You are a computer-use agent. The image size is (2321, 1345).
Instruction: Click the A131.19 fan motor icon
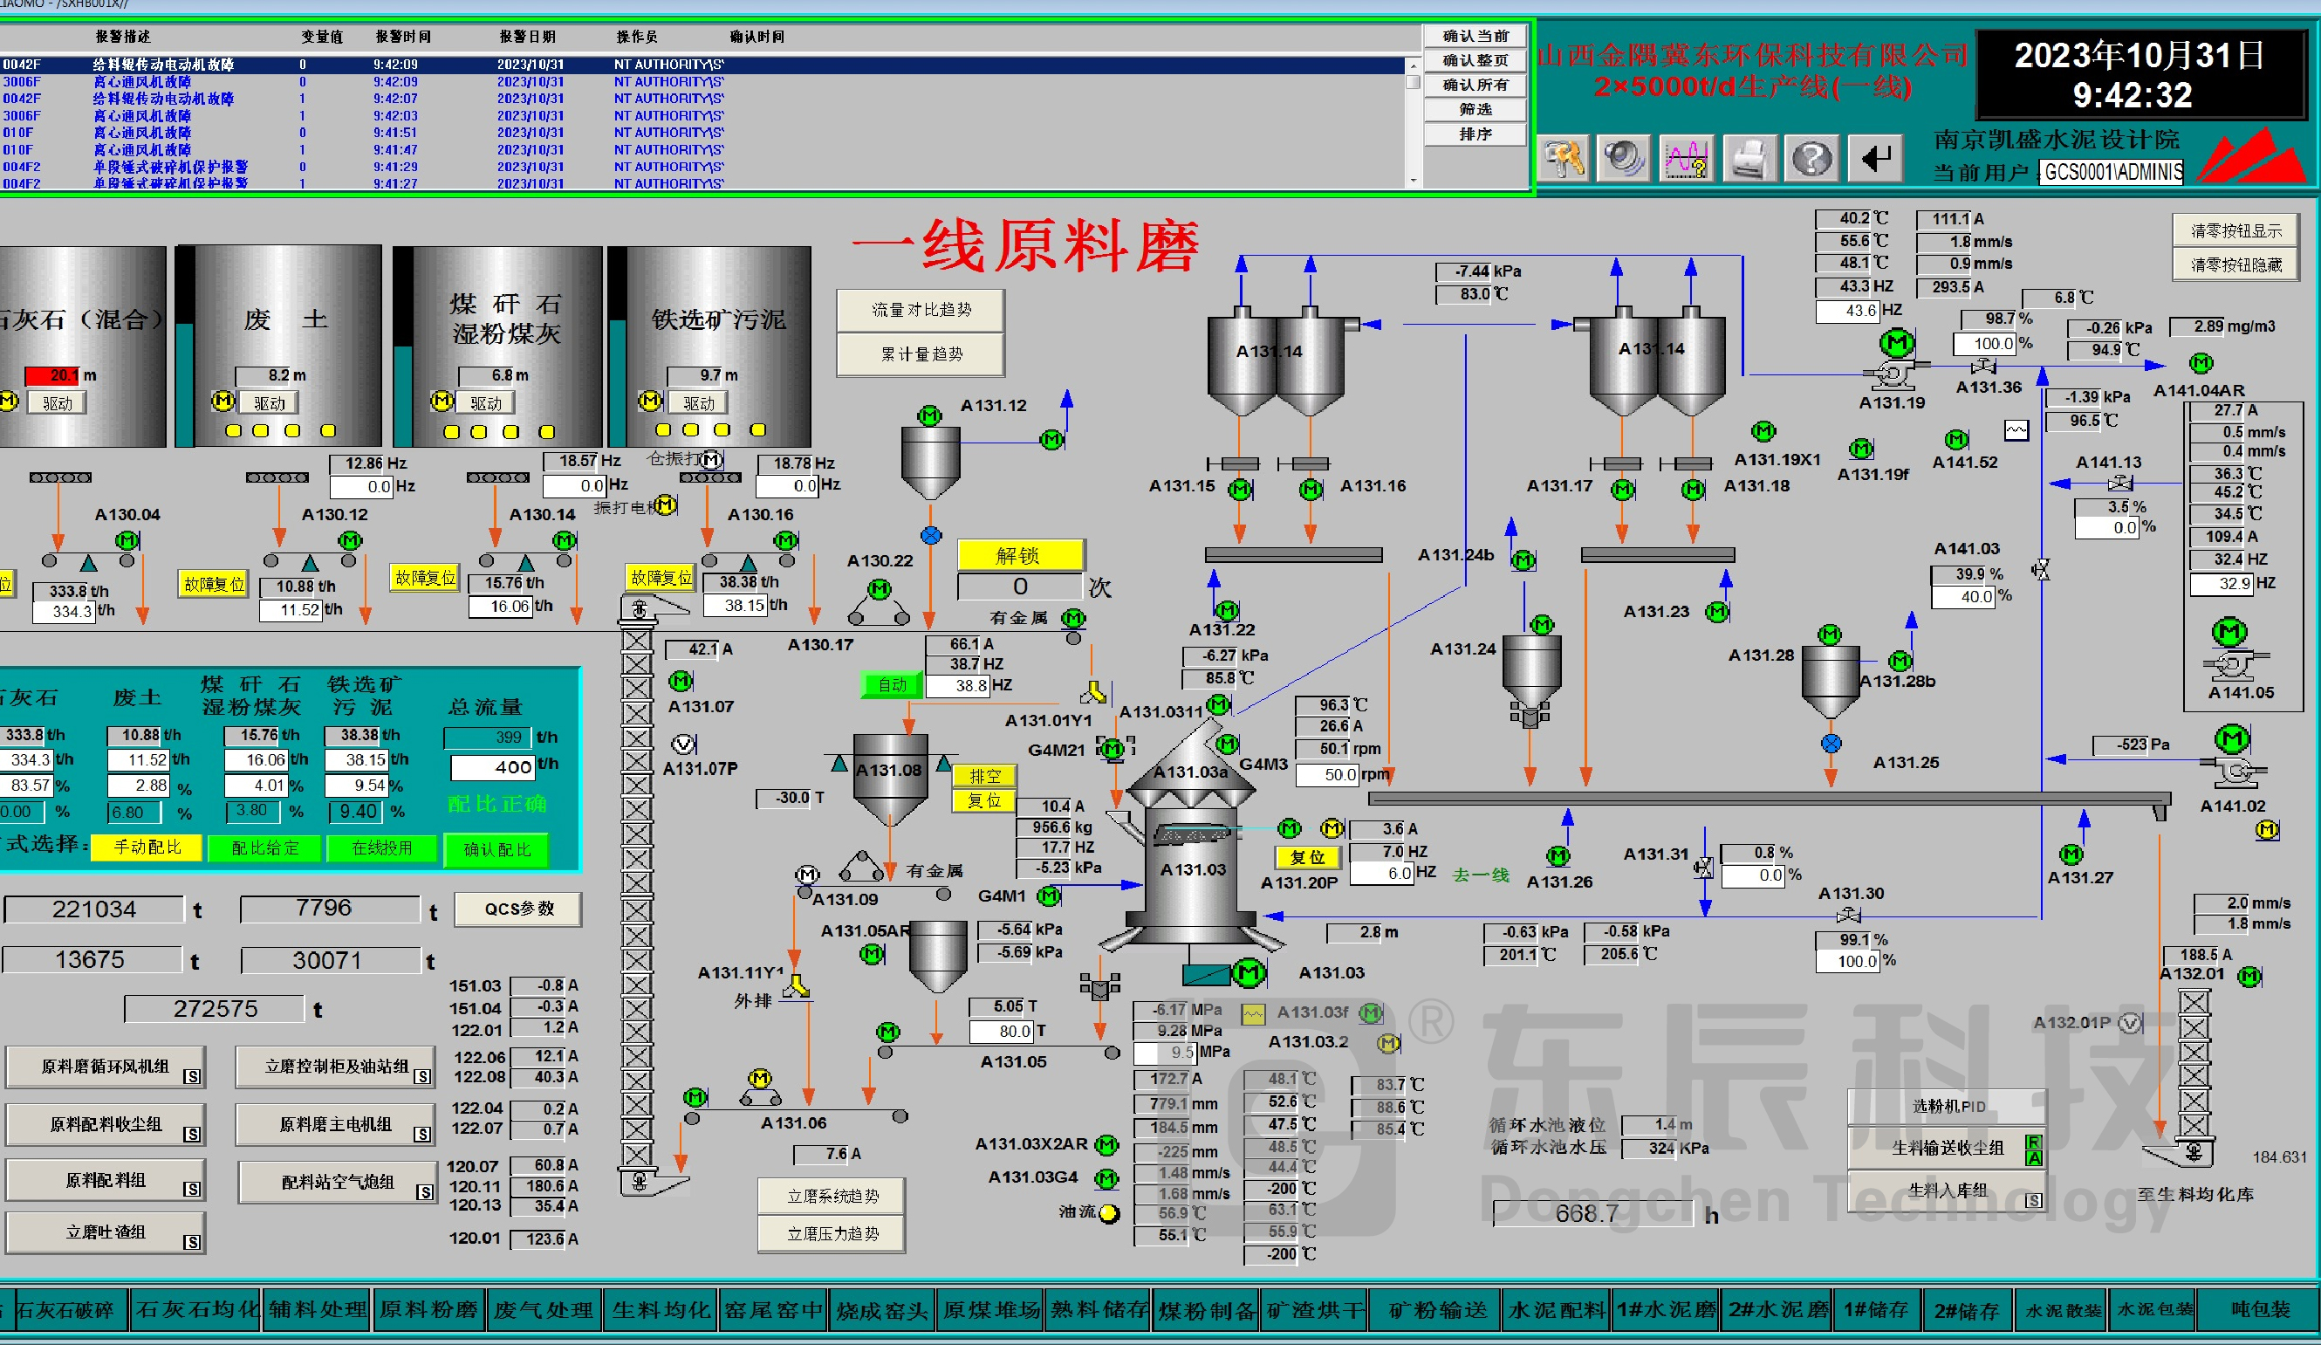pyautogui.click(x=1895, y=345)
